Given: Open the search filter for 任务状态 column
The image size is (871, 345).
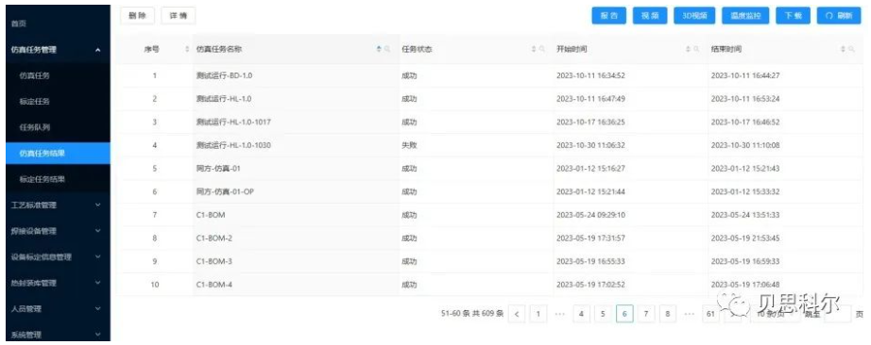Looking at the screenshot, I should click(542, 49).
